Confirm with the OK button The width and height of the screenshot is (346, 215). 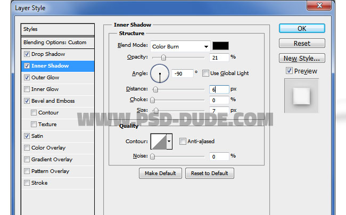tap(302, 28)
